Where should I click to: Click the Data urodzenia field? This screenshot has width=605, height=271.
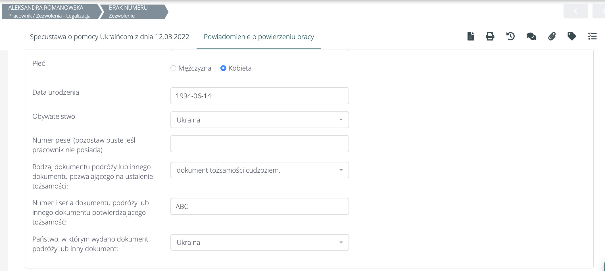coord(259,96)
